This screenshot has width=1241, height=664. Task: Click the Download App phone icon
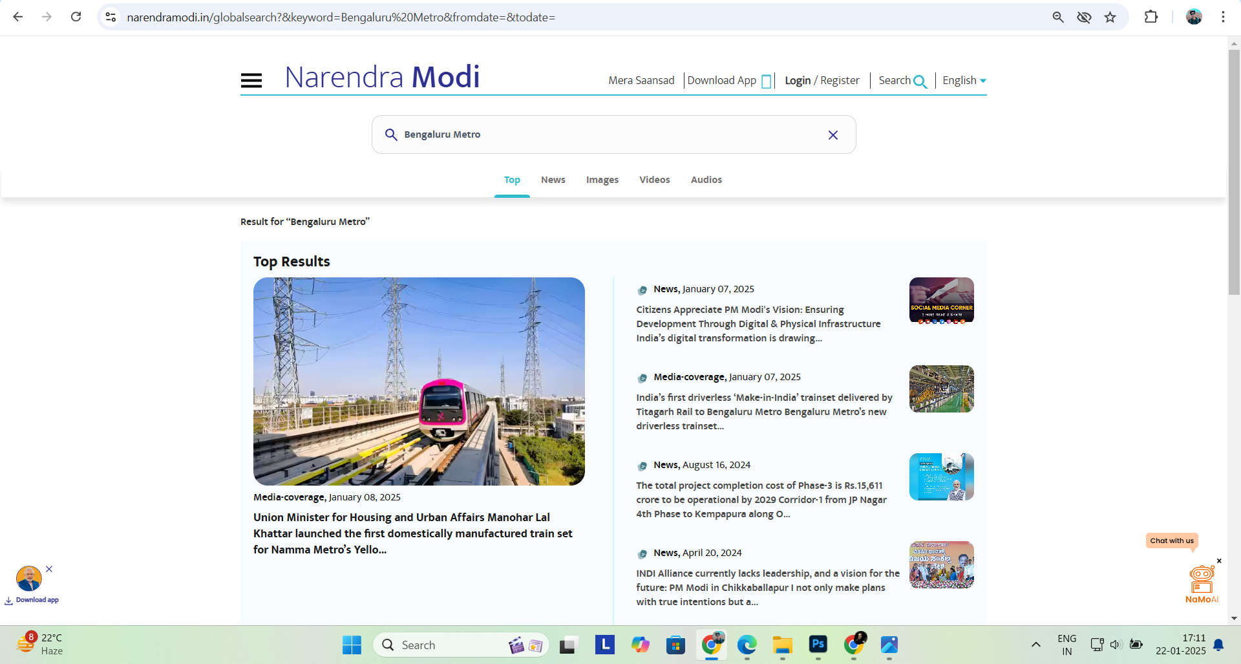pos(766,81)
